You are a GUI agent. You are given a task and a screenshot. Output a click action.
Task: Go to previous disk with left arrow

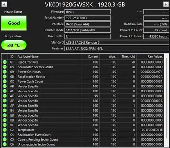pyautogui.click(x=4, y=4)
